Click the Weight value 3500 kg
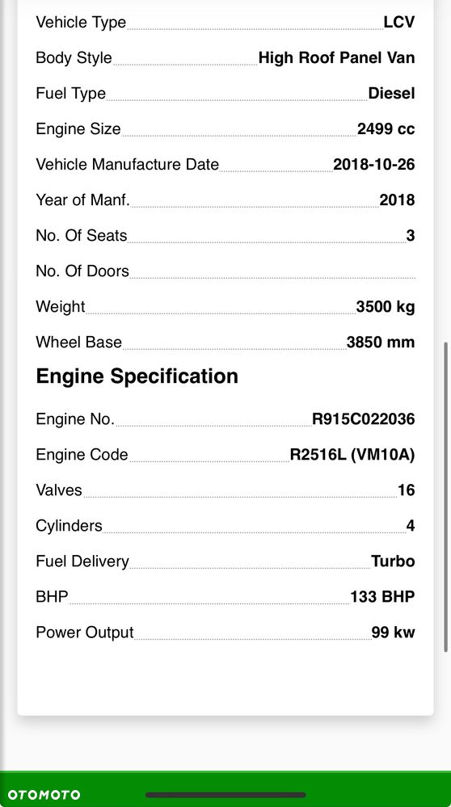451x807 pixels. click(386, 307)
